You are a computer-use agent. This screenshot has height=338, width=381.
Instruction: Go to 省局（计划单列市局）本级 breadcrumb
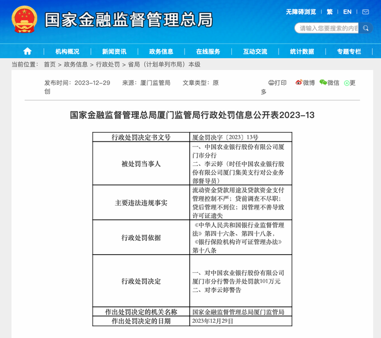pos(164,64)
